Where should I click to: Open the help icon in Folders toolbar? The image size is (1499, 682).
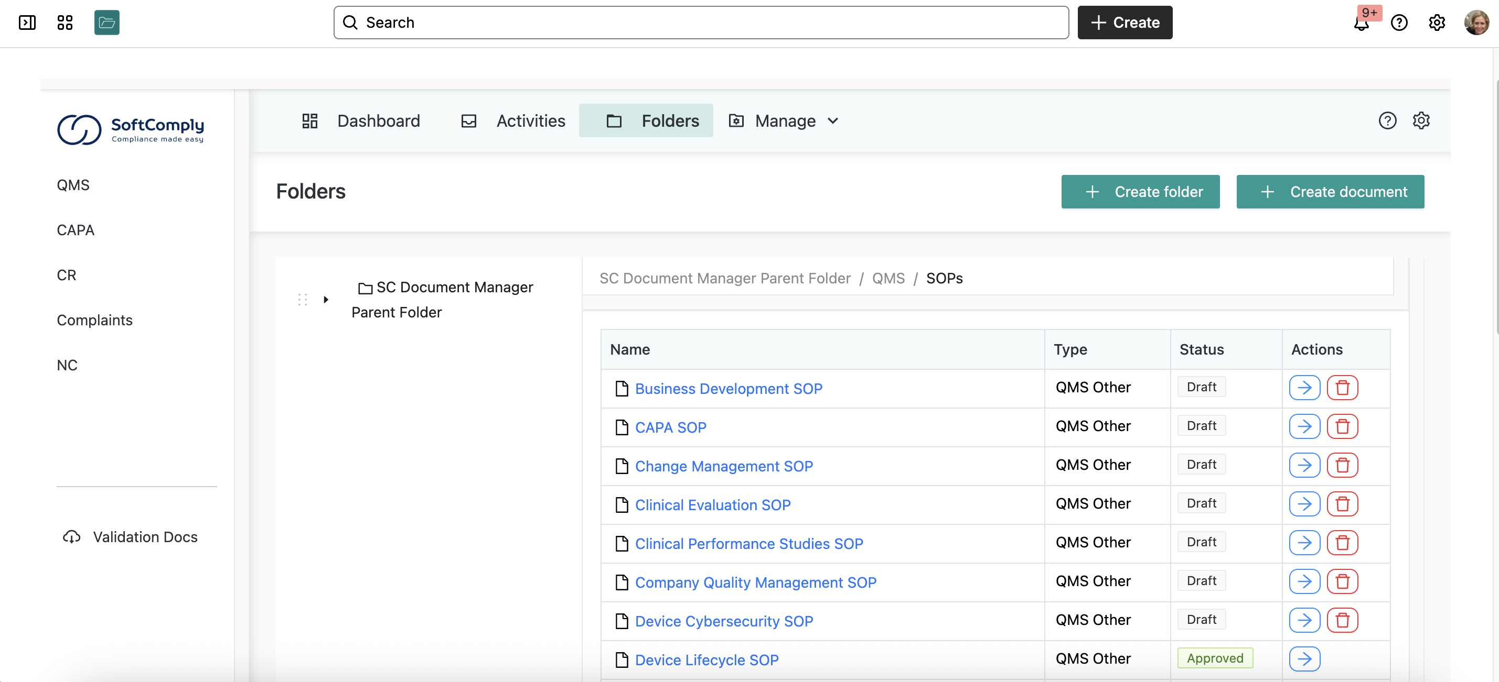coord(1387,121)
